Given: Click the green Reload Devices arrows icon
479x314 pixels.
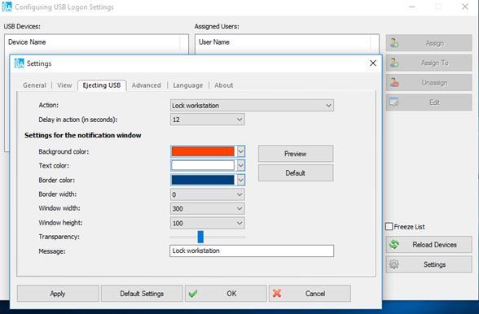Looking at the screenshot, I should tap(394, 244).
